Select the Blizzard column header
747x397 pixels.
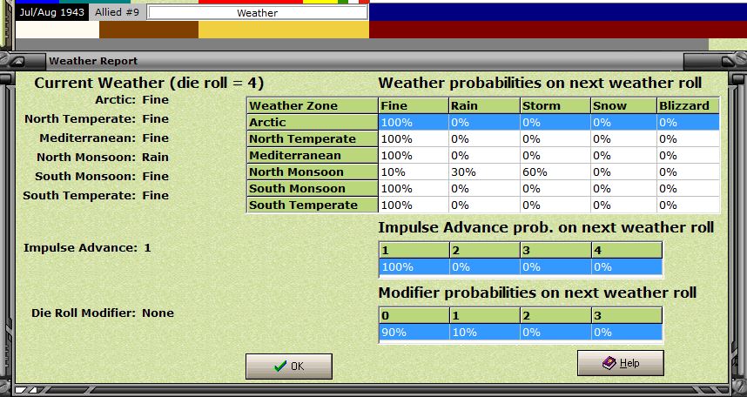click(x=688, y=106)
